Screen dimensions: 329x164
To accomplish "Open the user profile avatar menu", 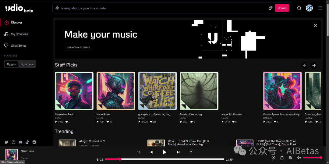I will click(309, 8).
